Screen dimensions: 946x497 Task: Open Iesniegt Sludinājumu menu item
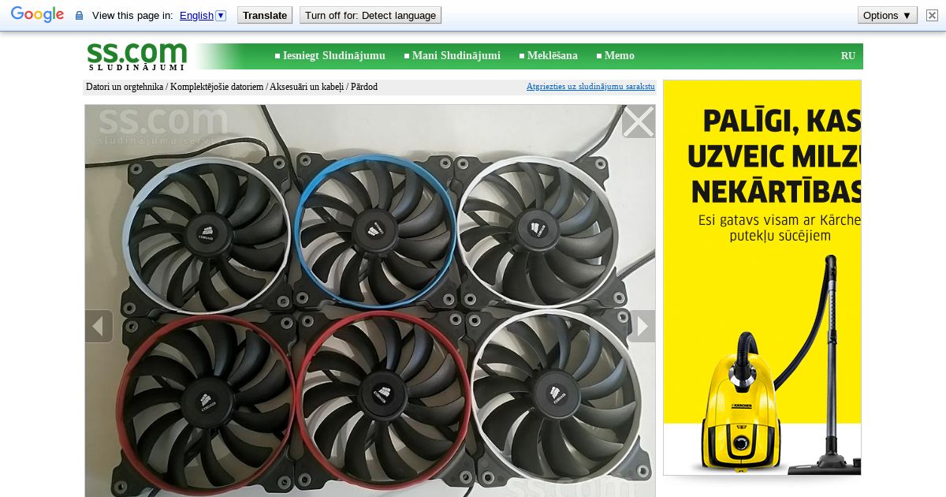click(334, 55)
